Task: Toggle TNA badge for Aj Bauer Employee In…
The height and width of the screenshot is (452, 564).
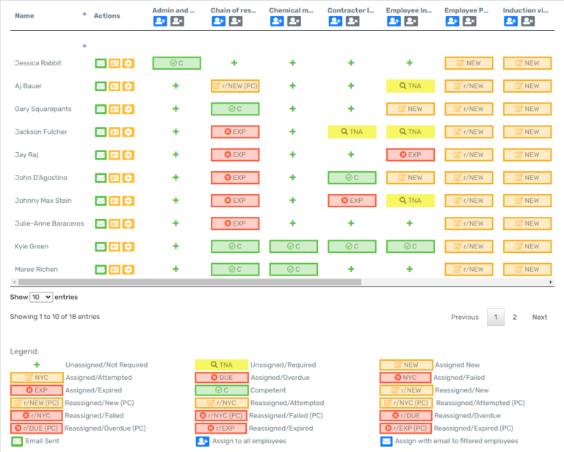Action: click(x=410, y=86)
